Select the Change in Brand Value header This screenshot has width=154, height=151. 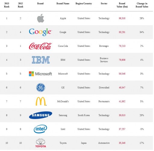pyautogui.click(x=142, y=5)
